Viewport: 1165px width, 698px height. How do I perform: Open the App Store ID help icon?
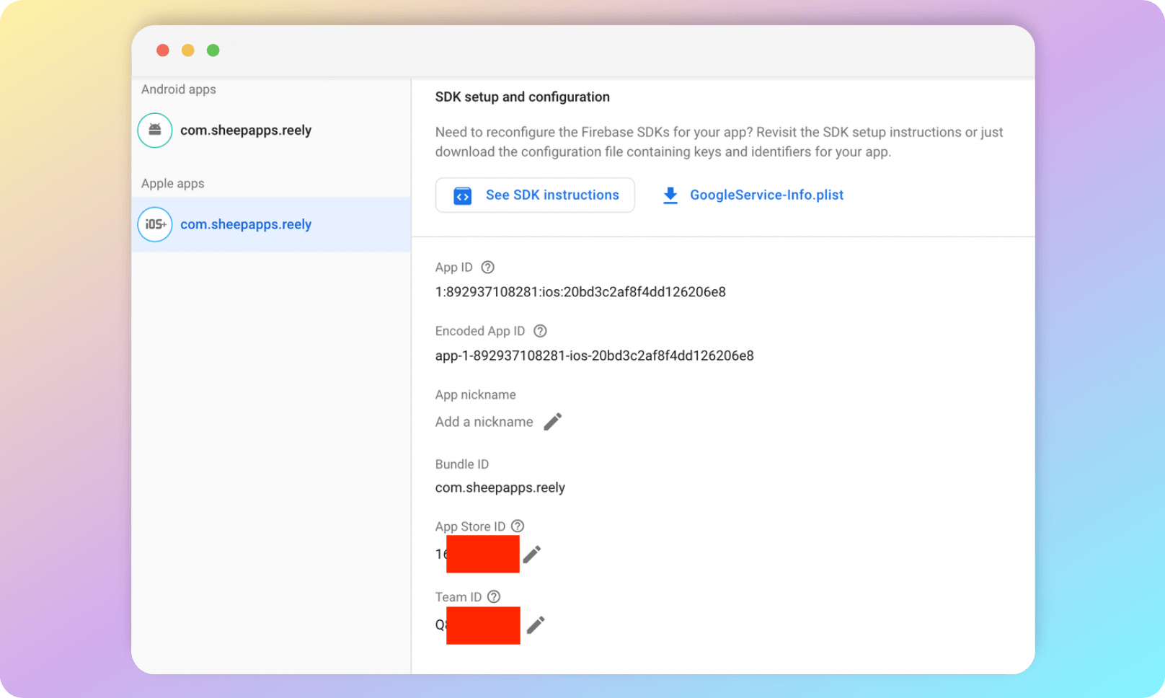pos(518,526)
